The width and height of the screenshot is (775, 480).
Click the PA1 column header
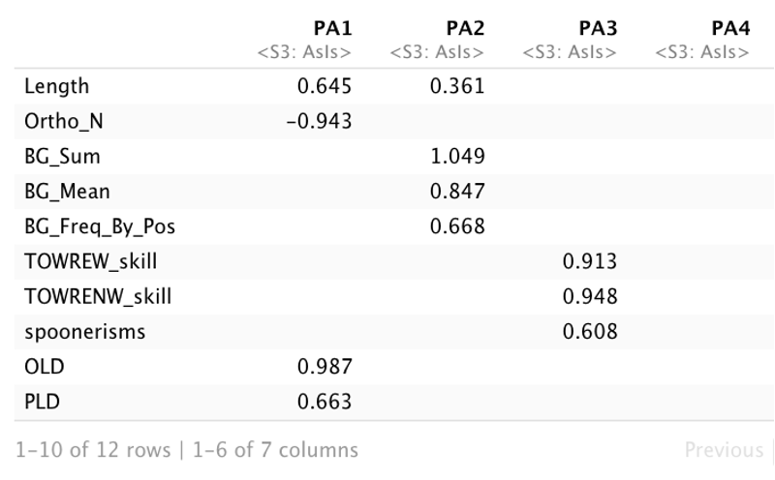point(332,29)
